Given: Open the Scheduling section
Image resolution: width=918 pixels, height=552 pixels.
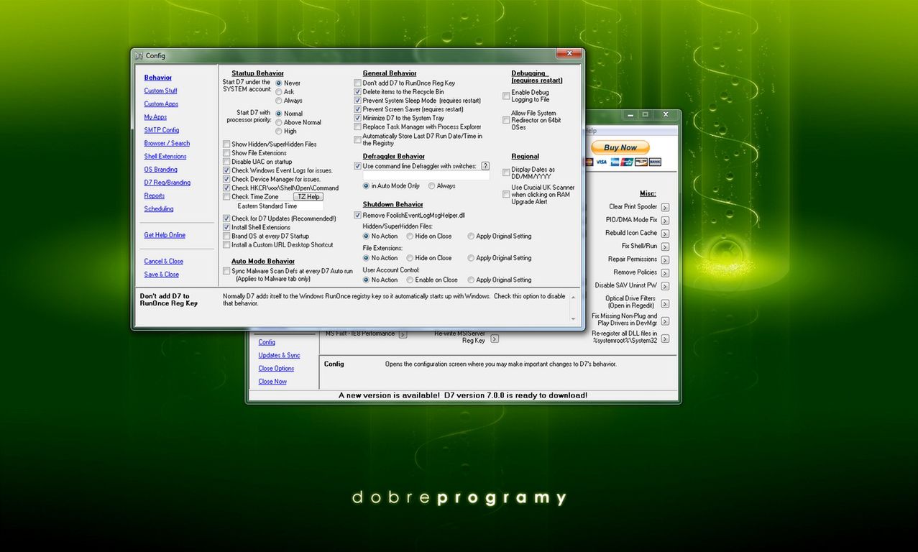Looking at the screenshot, I should pyautogui.click(x=158, y=209).
